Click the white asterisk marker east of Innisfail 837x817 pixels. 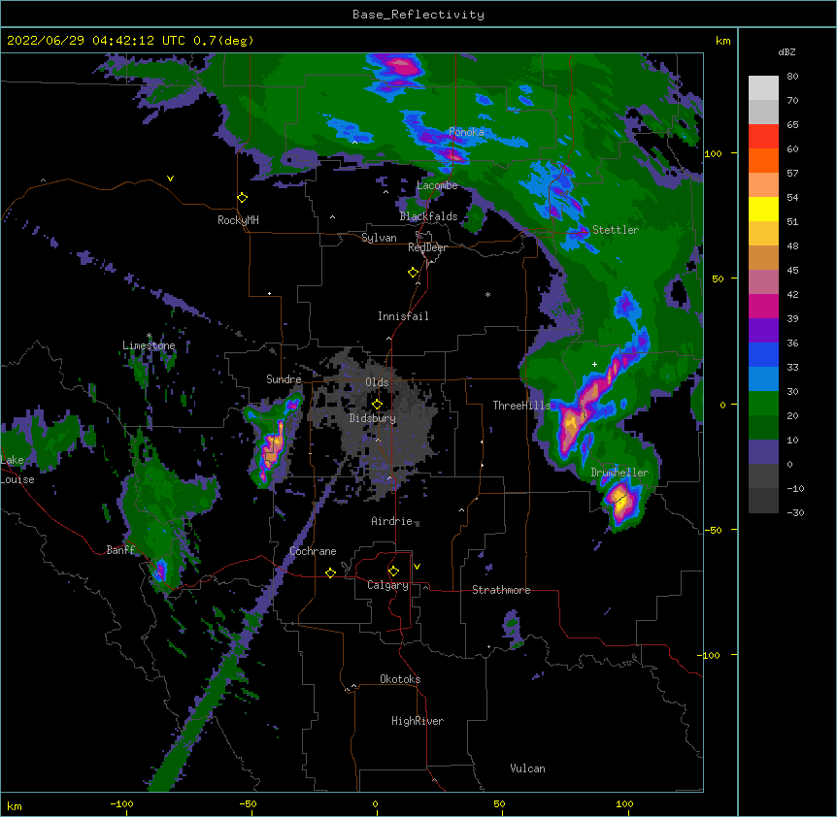point(487,294)
